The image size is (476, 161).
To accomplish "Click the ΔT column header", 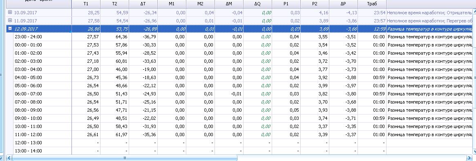I will point(143,4).
